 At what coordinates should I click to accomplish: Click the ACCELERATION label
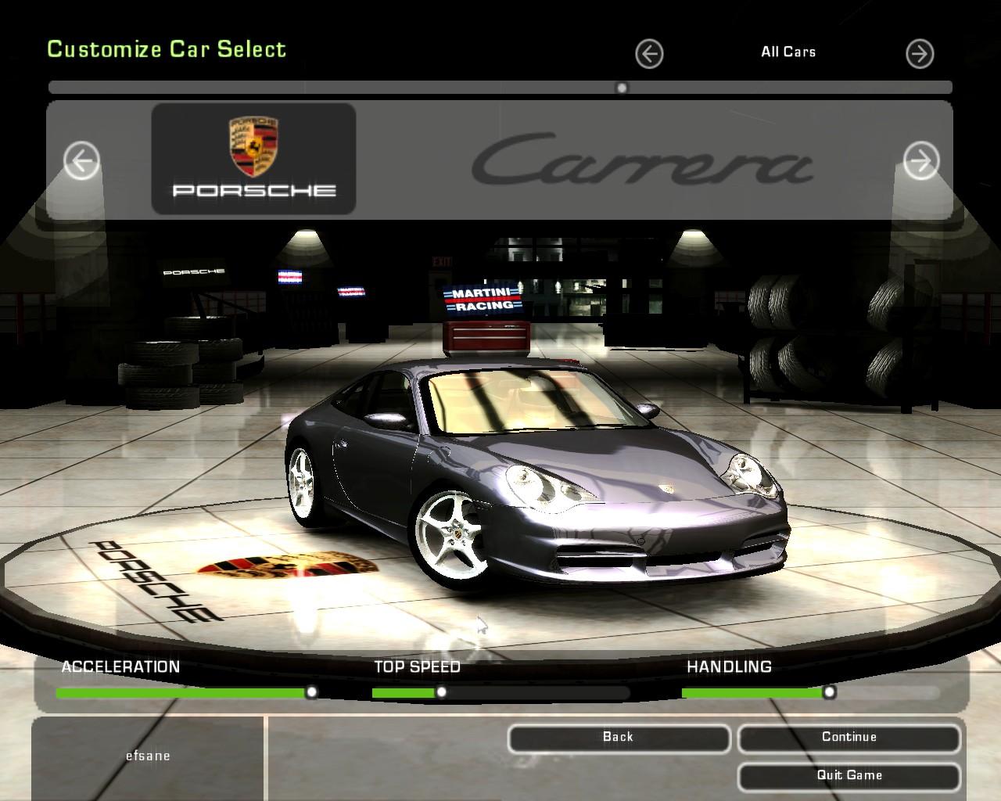pyautogui.click(x=120, y=666)
